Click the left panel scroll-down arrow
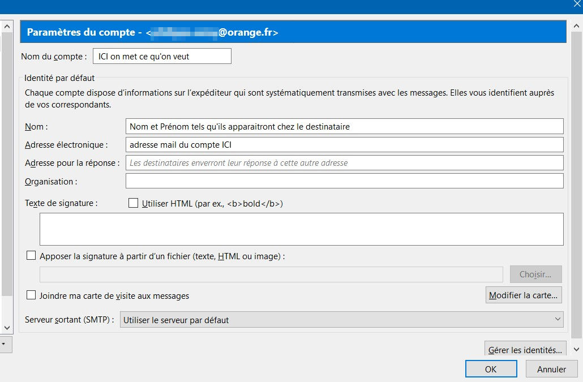Image resolution: width=583 pixels, height=382 pixels. point(7,327)
